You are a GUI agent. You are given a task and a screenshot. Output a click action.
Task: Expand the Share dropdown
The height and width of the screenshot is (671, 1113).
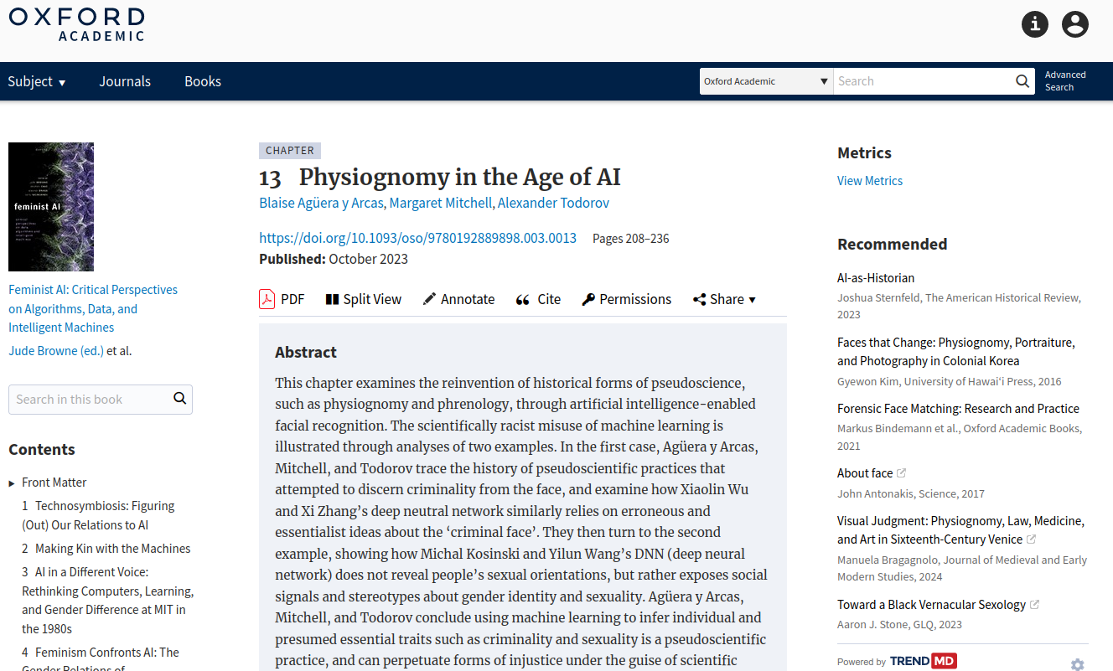coord(724,299)
